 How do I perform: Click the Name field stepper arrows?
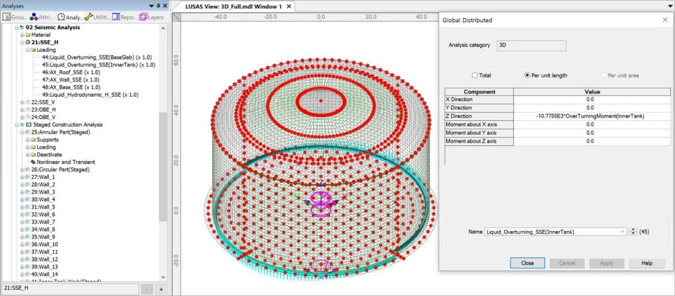point(633,232)
